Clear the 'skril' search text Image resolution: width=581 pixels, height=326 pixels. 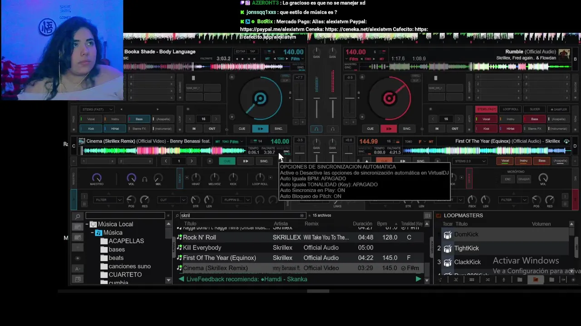302,216
